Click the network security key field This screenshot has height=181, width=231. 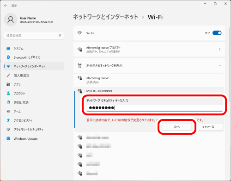pos(155,108)
